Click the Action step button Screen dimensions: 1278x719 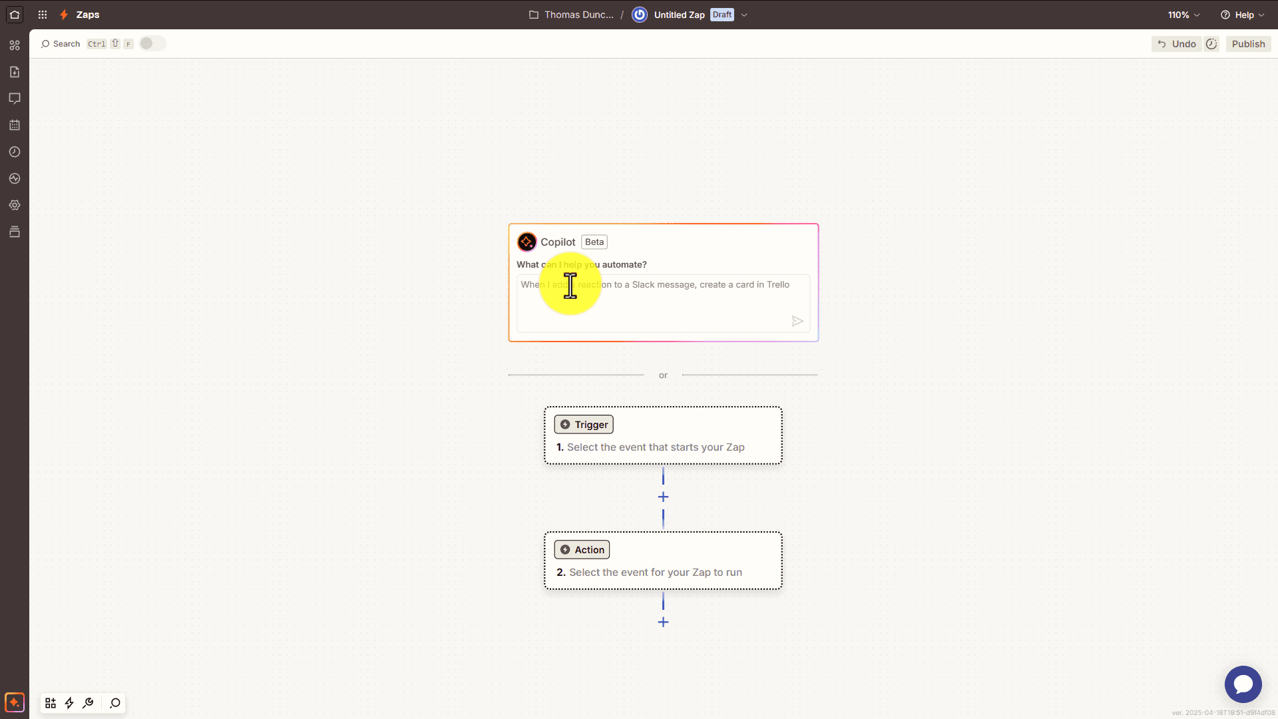(x=582, y=550)
